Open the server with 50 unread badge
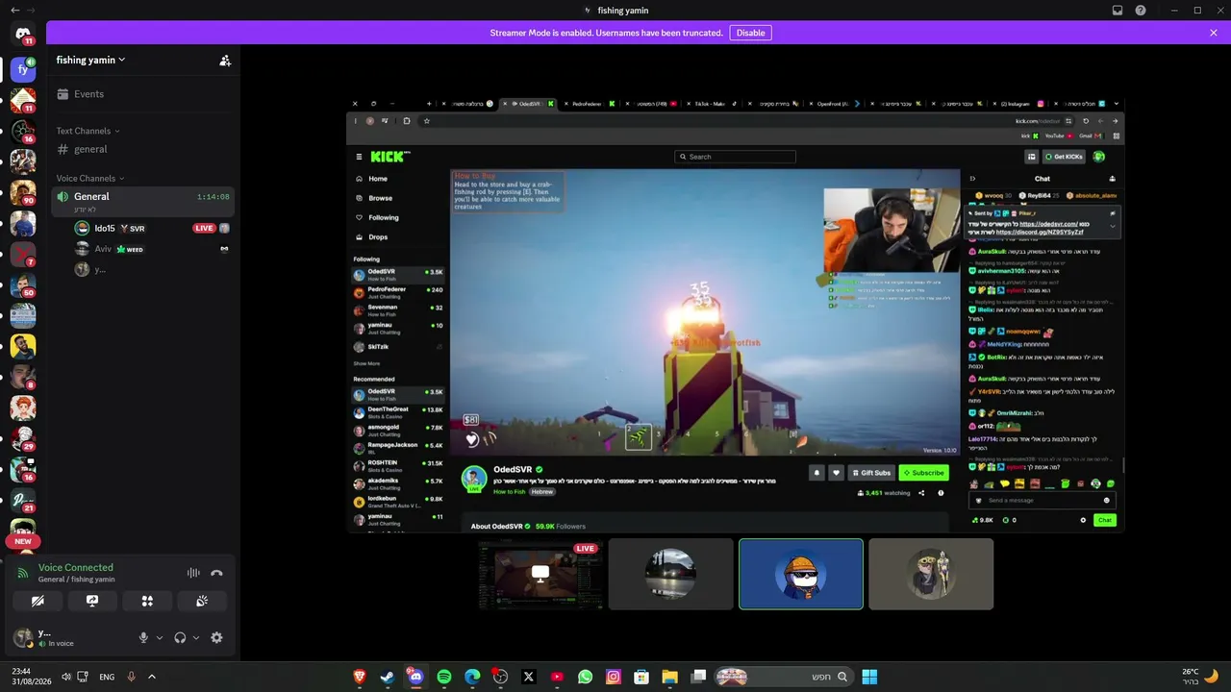The image size is (1231, 692). 23,284
